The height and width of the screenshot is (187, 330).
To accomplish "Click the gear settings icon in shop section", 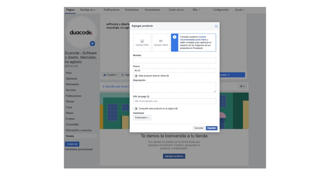I will (243, 86).
